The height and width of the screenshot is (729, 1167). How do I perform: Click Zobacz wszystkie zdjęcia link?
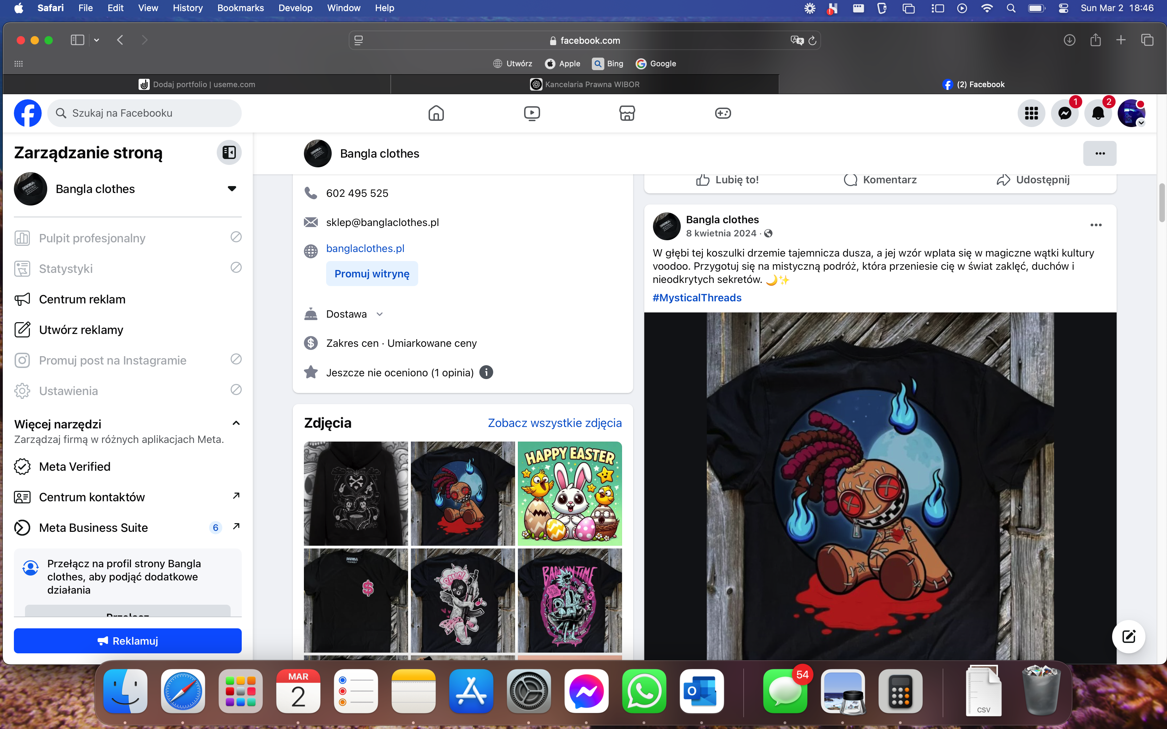555,423
